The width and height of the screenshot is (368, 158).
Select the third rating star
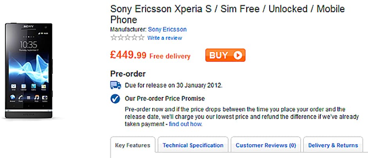(x=127, y=38)
